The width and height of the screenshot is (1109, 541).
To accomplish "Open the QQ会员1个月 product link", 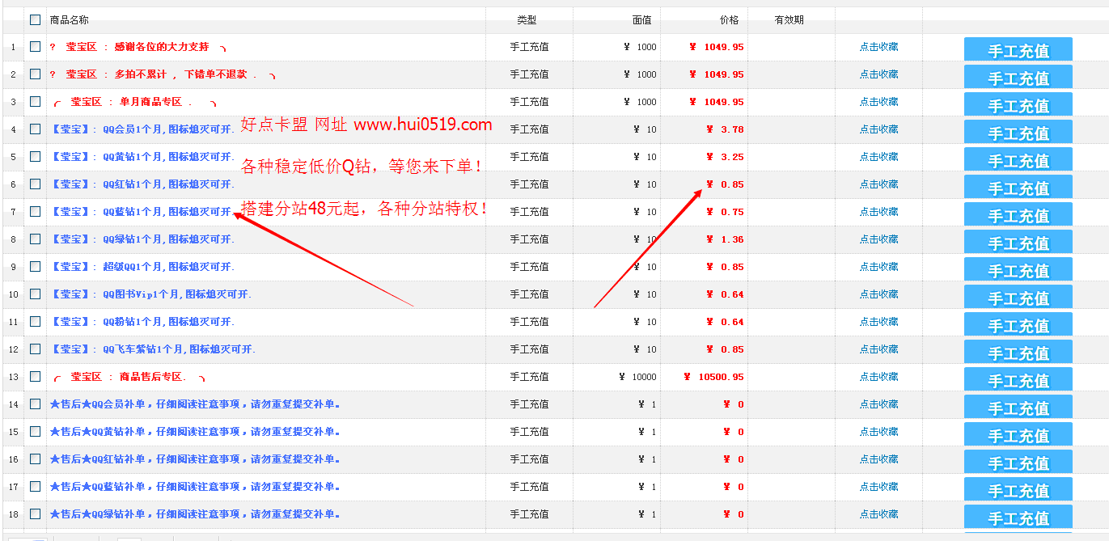I will (x=142, y=129).
